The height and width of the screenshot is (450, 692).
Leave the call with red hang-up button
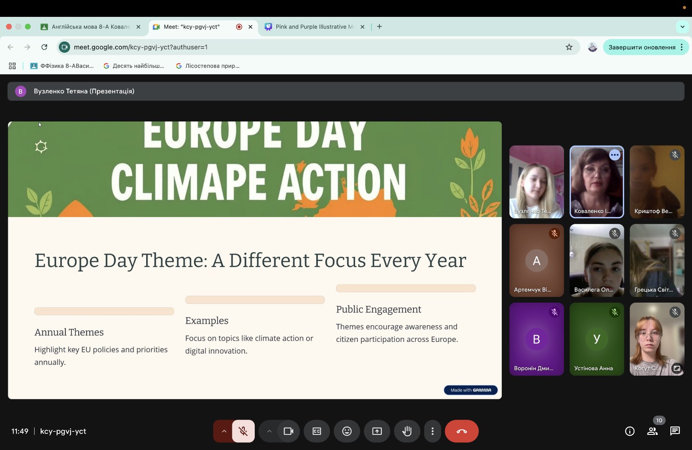pyautogui.click(x=461, y=431)
